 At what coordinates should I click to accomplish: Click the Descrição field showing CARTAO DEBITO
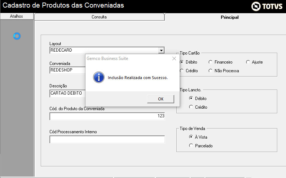(67, 93)
